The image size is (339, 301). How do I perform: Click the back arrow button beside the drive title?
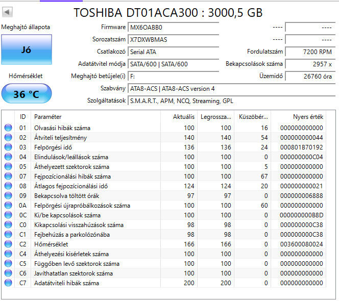(7, 12)
